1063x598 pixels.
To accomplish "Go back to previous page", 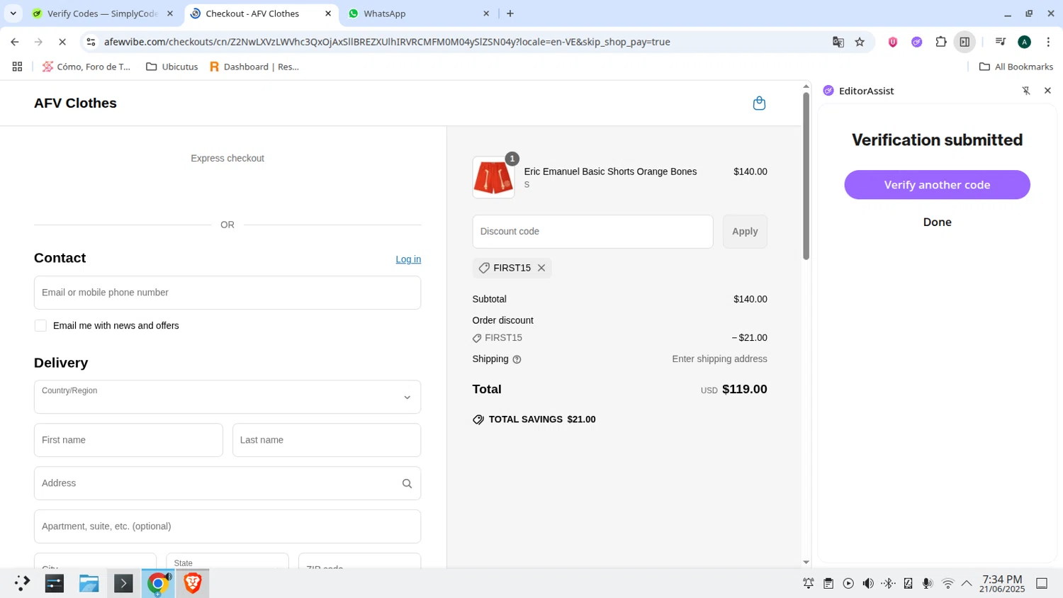I will coord(15,42).
